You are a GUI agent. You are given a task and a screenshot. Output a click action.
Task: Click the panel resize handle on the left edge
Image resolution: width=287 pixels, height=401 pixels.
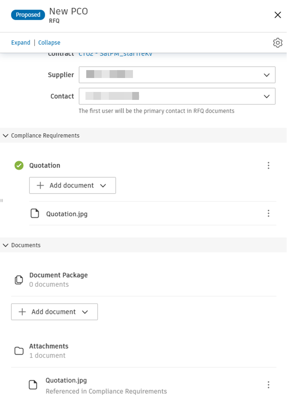[2, 200]
